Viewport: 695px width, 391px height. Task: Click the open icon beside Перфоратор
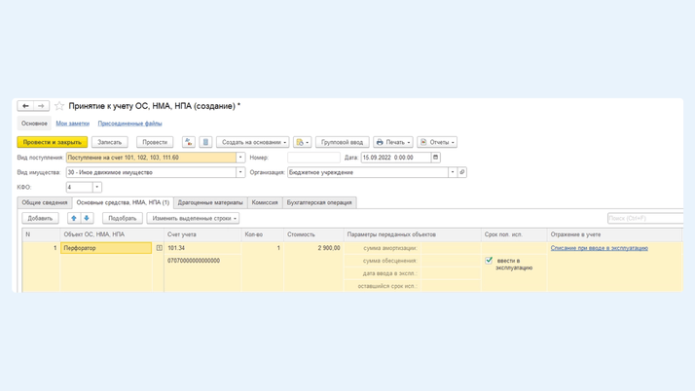point(160,248)
